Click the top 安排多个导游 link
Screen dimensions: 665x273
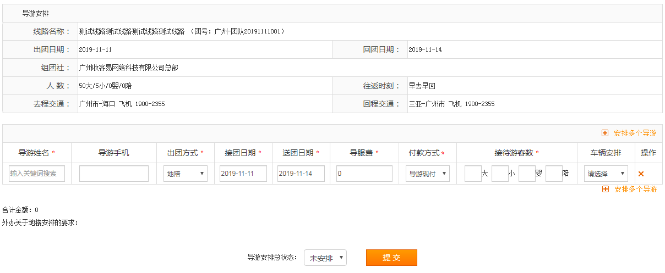[635, 133]
